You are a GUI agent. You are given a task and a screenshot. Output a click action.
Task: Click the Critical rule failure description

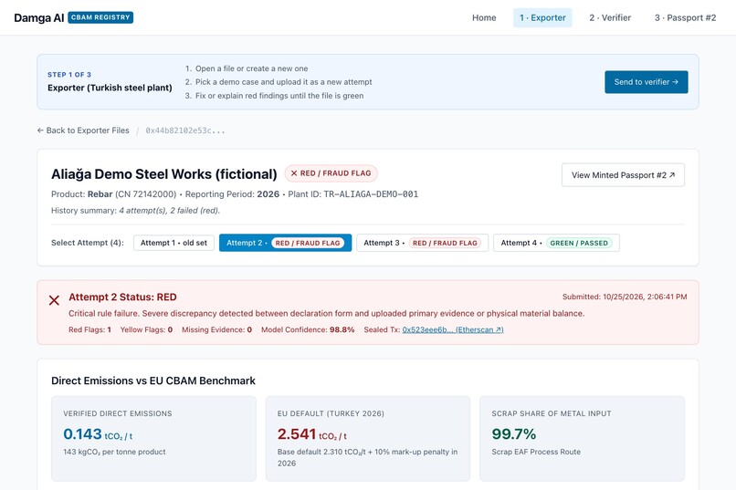click(x=327, y=313)
